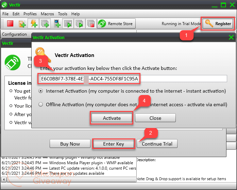Open the File menu
Viewport: 237px width, 190px height.
tap(5, 14)
